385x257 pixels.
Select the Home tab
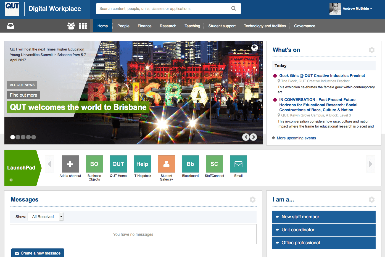(x=102, y=26)
